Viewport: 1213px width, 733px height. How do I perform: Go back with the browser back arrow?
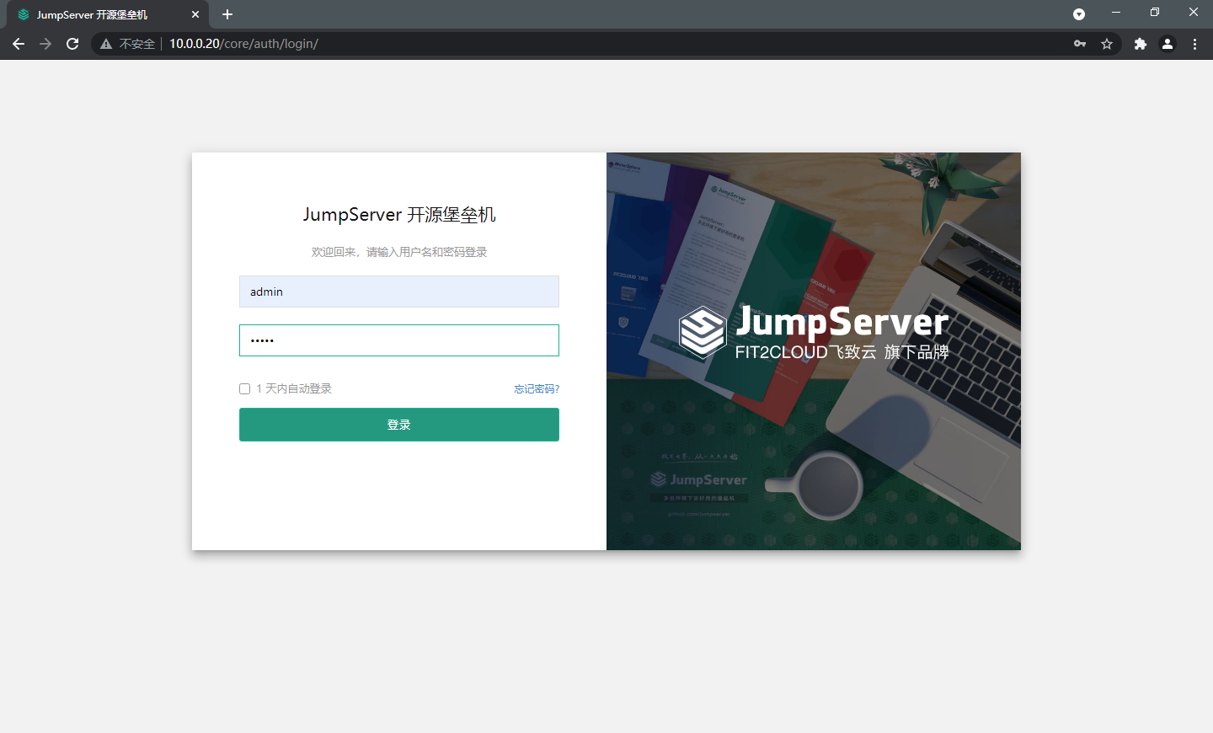19,44
